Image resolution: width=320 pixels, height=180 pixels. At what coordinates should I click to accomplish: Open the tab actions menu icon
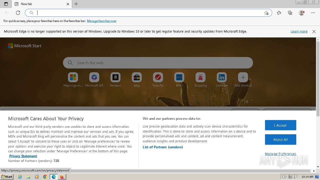6,4
